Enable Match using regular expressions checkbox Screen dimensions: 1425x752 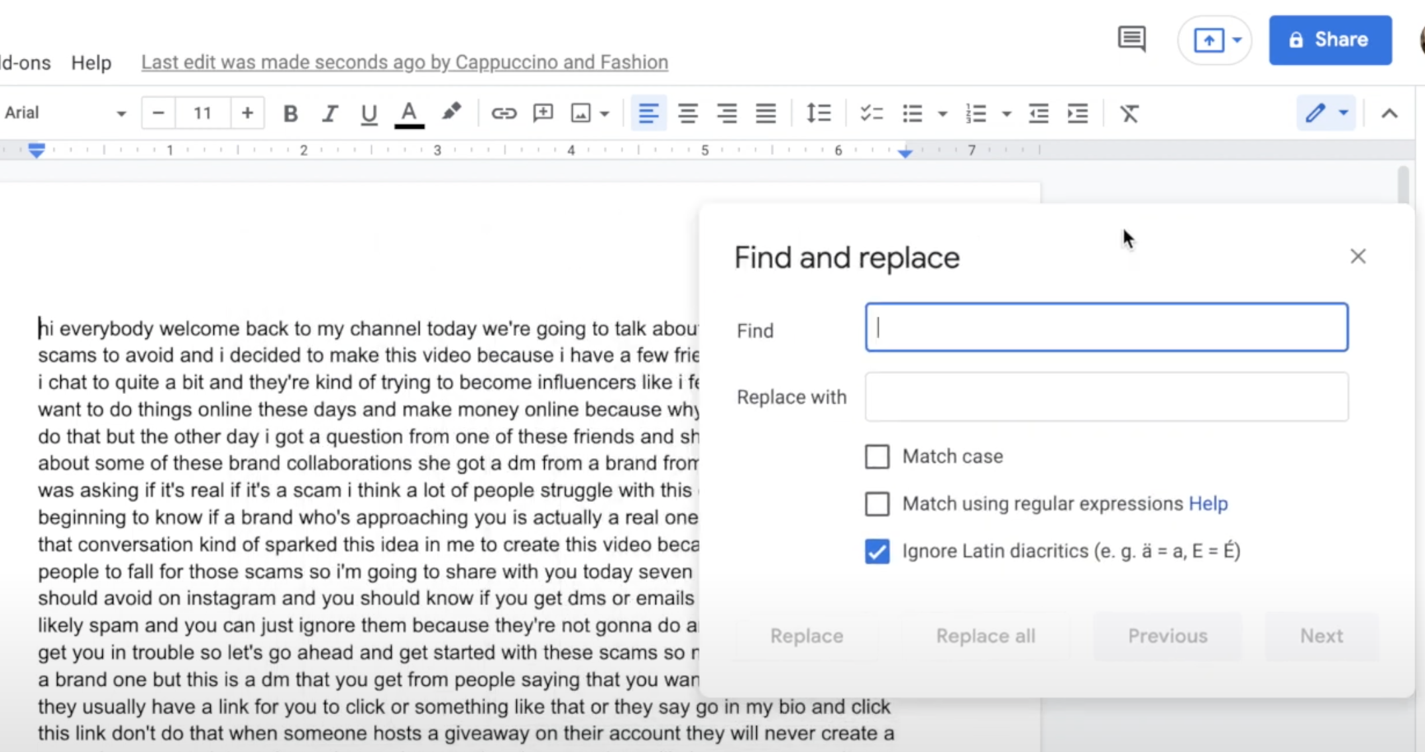tap(877, 504)
